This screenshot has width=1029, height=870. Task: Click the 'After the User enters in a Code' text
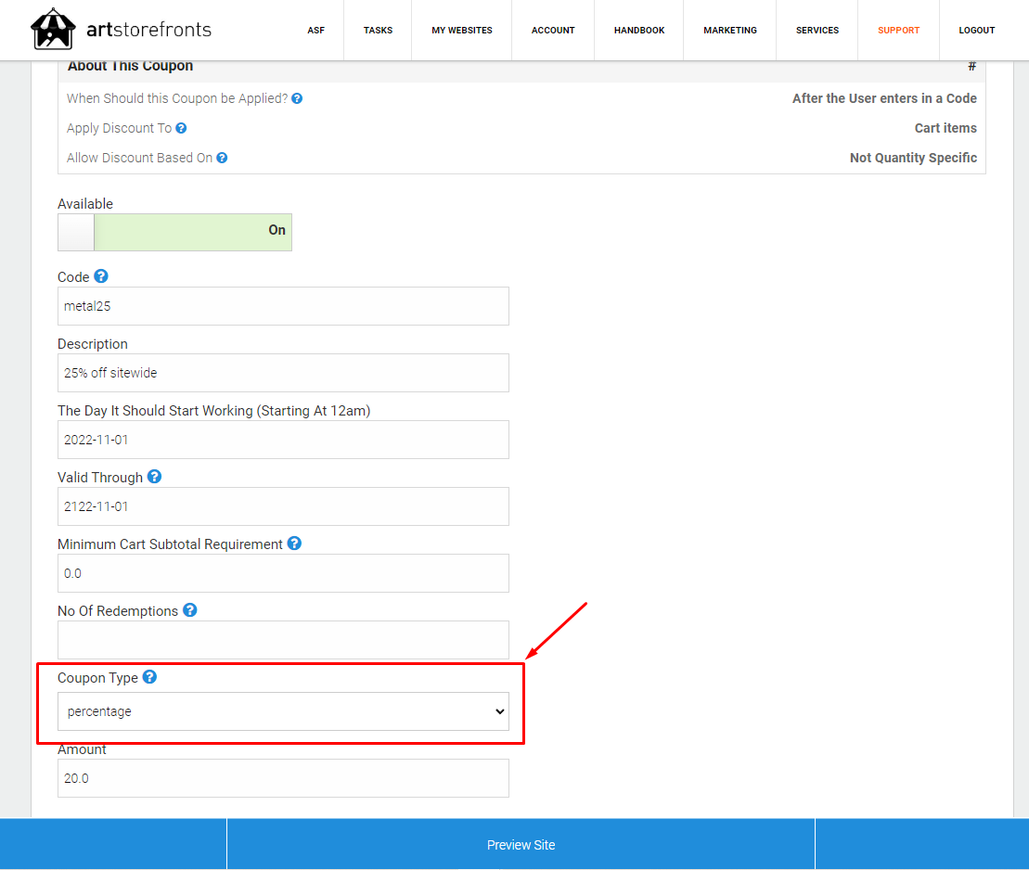click(x=884, y=98)
